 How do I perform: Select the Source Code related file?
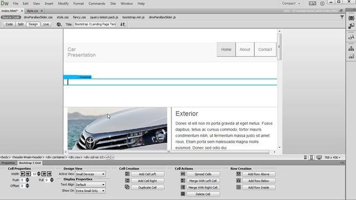(x=11, y=17)
